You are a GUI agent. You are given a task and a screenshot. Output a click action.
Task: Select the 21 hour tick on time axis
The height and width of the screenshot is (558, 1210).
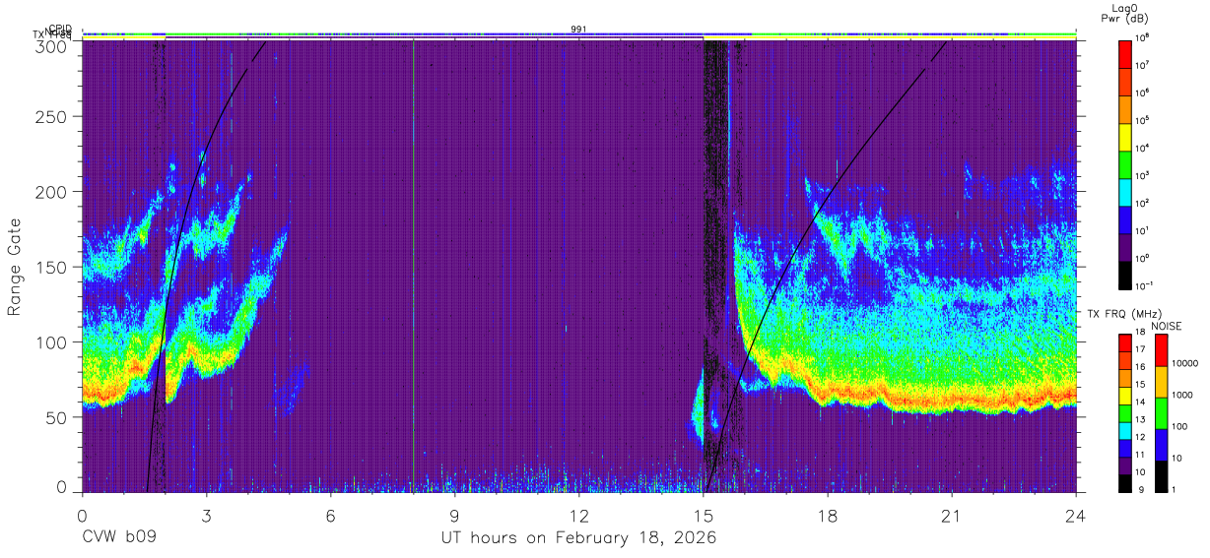951,515
